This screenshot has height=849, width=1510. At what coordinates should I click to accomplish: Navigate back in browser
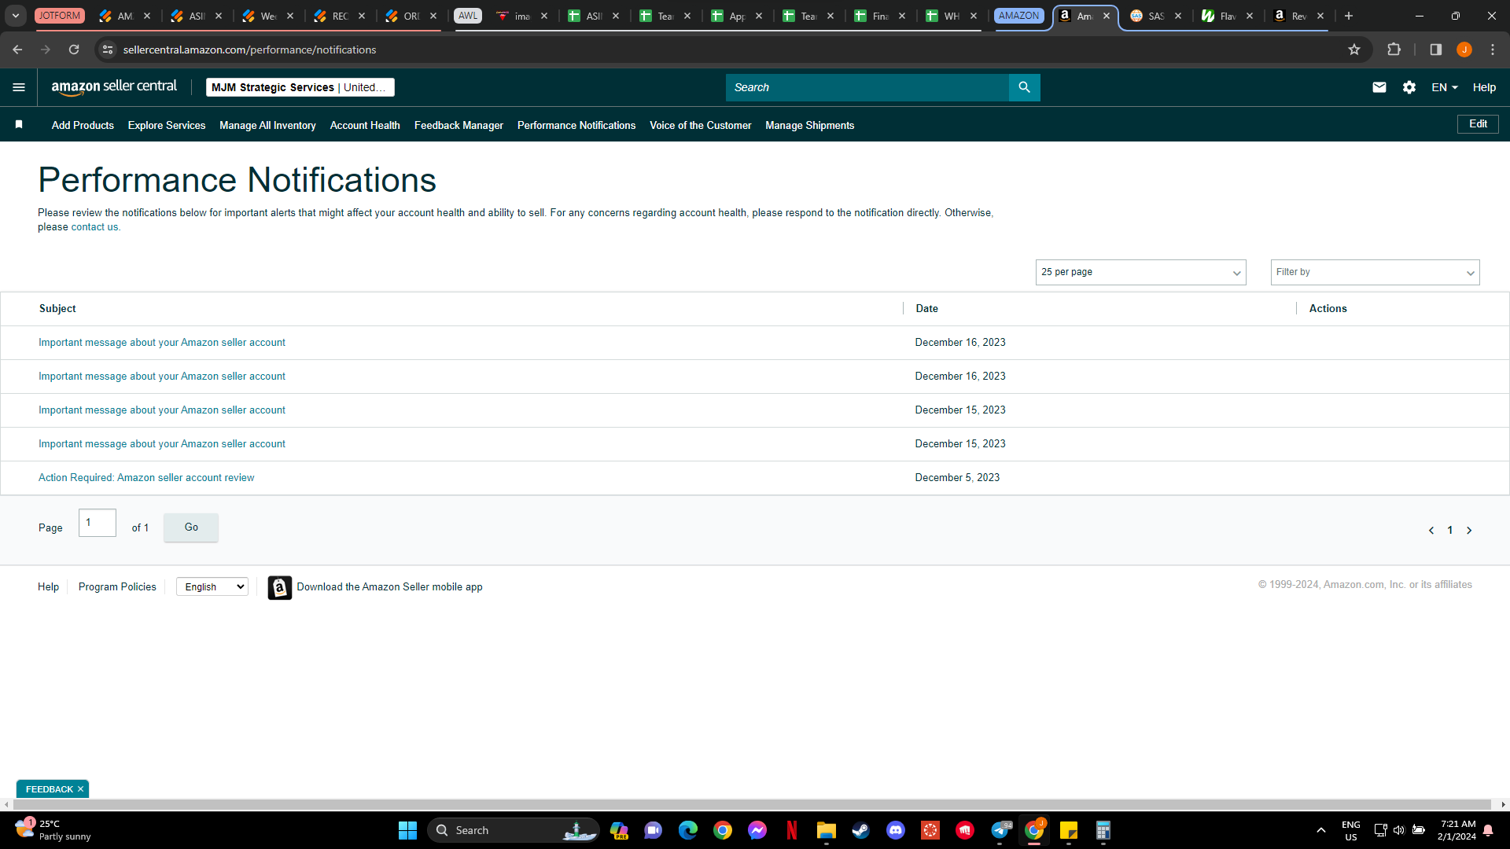17,50
